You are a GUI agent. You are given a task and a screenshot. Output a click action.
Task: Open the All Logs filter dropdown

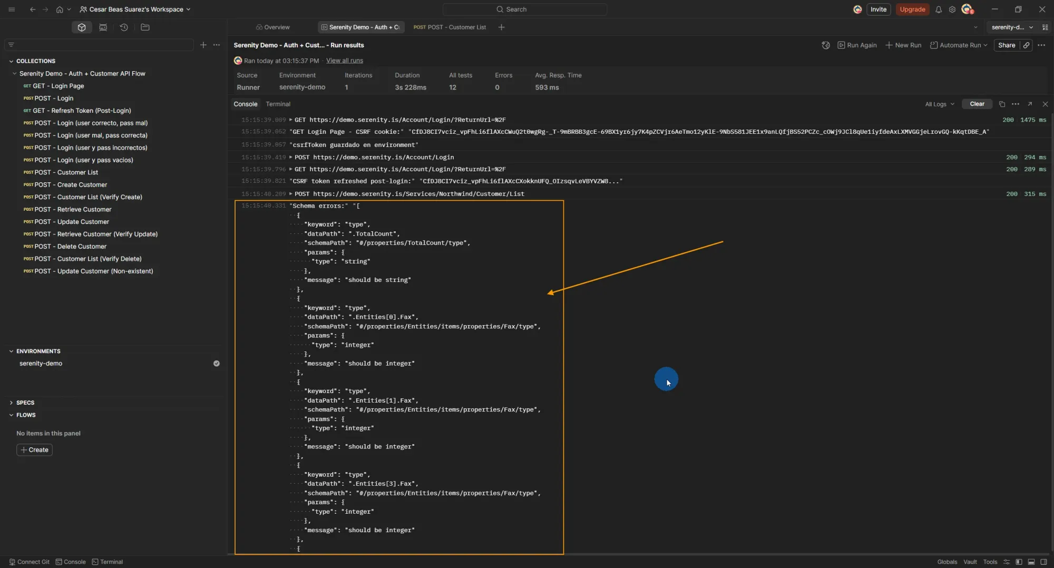[x=939, y=104]
